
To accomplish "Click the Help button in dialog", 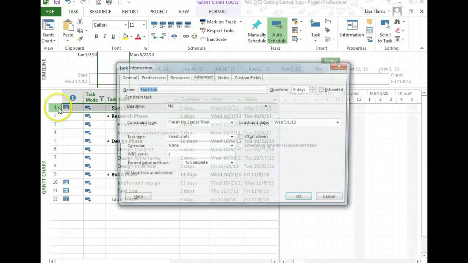I will click(138, 197).
